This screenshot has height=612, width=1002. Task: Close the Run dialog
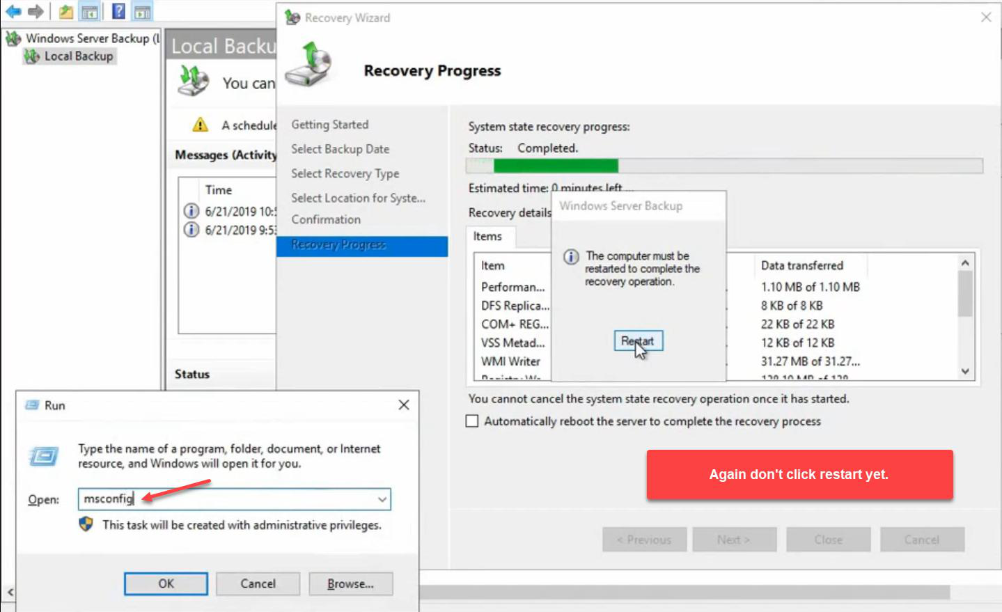coord(404,405)
